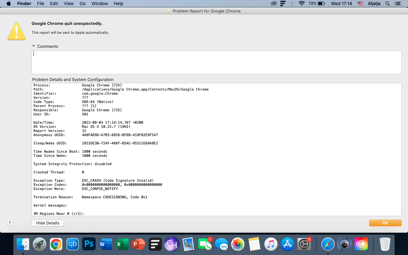The width and height of the screenshot is (408, 255).
Task: Click heading 'Google Chrome quit unexpectedly.'
Action: pos(67,24)
